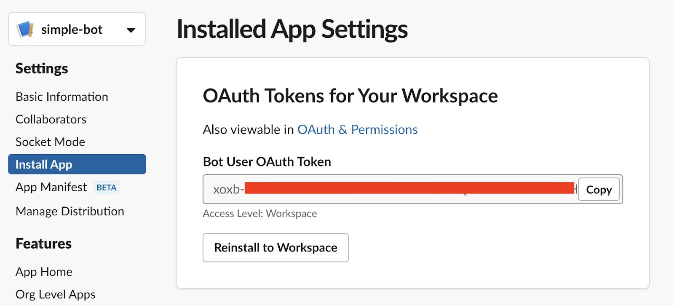
Task: Select Install App in sidebar
Action: coord(77,164)
